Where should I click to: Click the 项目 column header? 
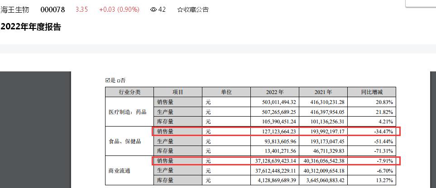[178, 92]
